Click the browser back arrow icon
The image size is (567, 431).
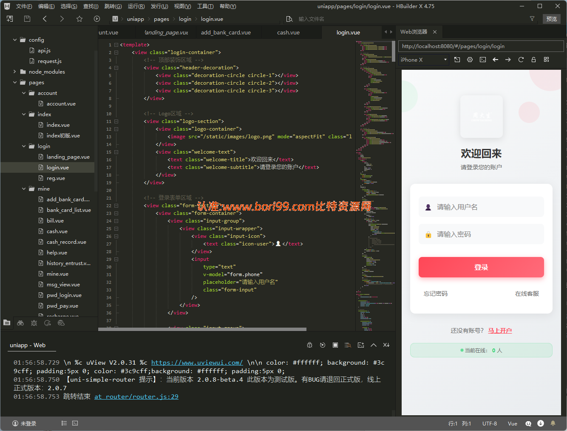496,60
